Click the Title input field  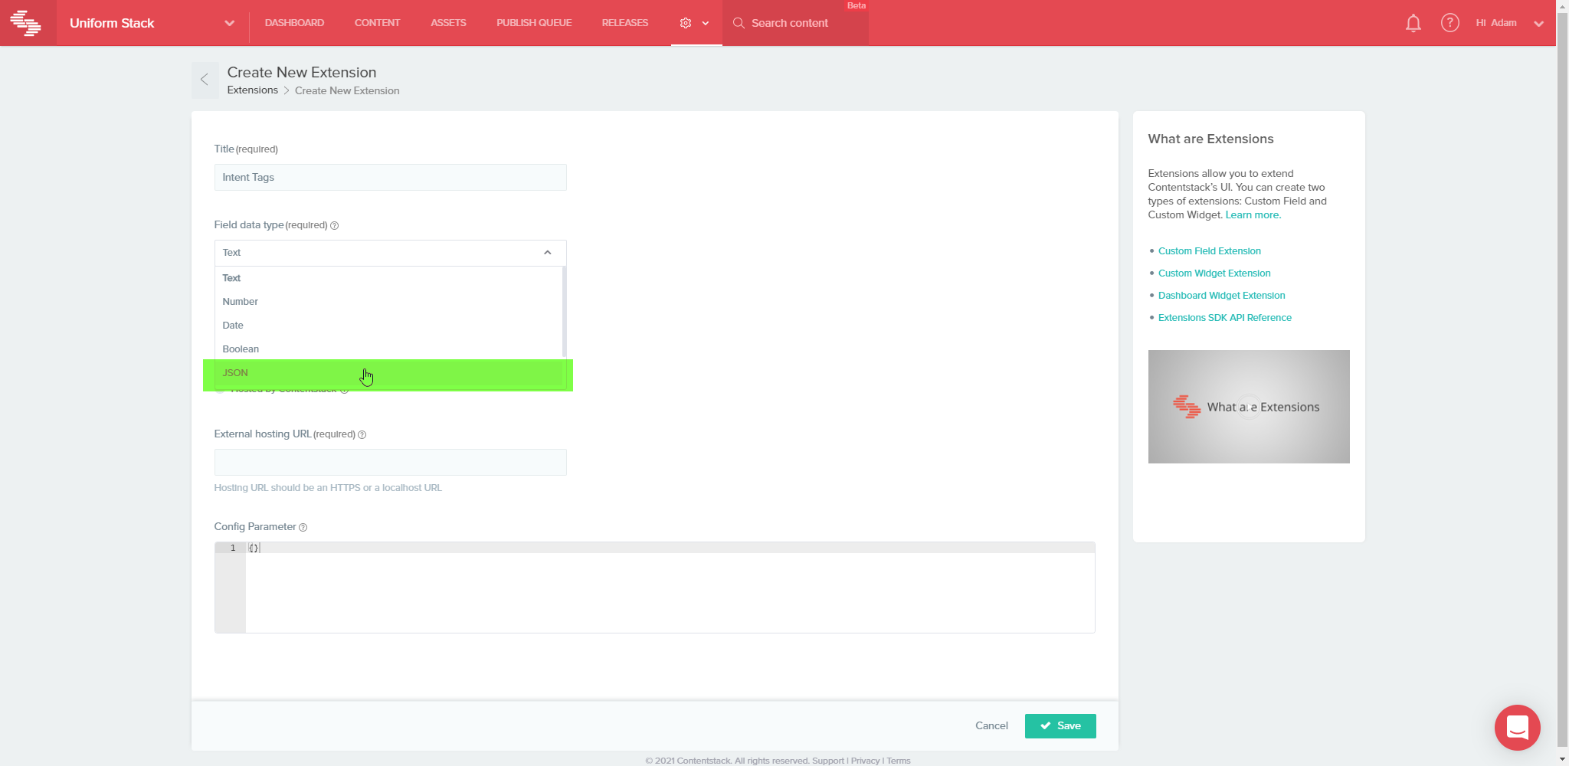pos(391,177)
